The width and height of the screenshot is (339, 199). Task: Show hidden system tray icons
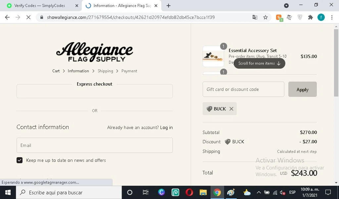[x=259, y=192]
